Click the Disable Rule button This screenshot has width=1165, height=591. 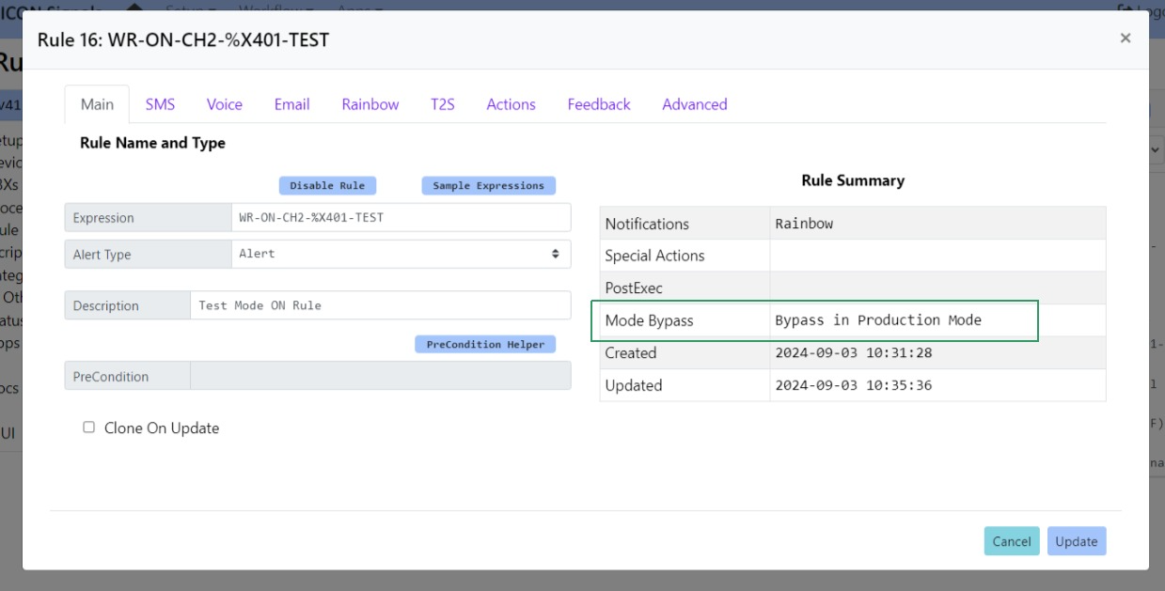pyautogui.click(x=327, y=185)
